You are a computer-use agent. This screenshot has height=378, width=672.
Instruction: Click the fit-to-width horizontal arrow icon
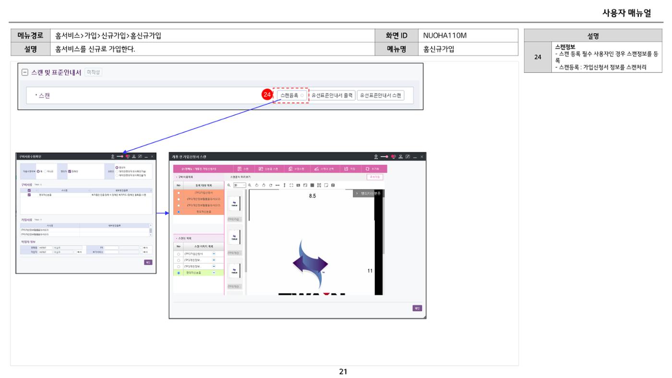[277, 185]
